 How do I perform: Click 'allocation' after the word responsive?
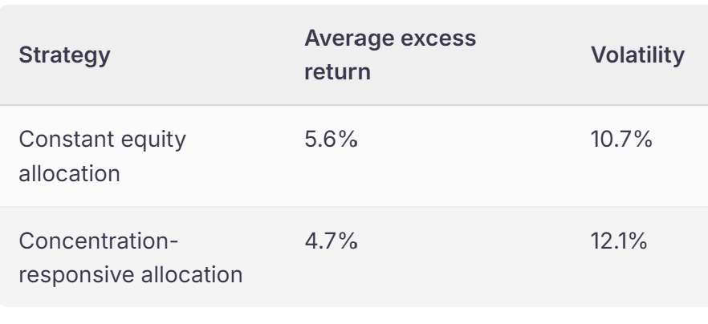(191, 275)
